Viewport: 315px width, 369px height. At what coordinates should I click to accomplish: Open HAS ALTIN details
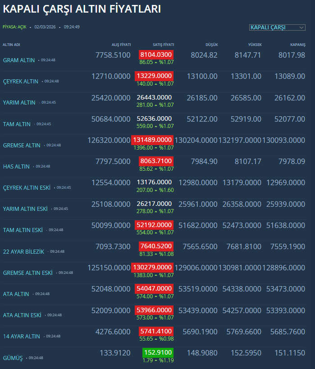16,167
